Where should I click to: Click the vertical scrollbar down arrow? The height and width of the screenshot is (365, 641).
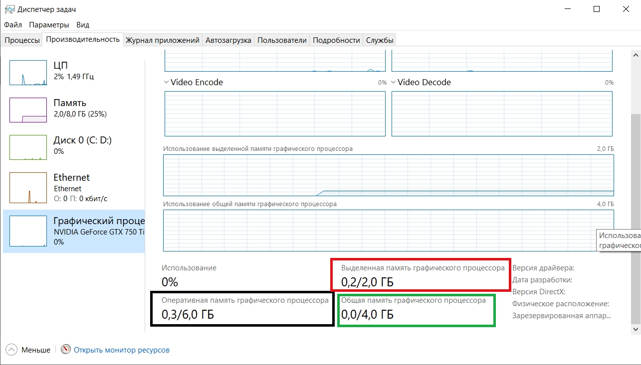tap(636, 329)
